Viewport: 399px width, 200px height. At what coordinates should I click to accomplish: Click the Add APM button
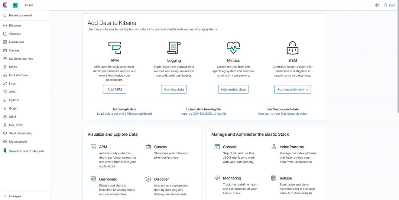point(115,89)
